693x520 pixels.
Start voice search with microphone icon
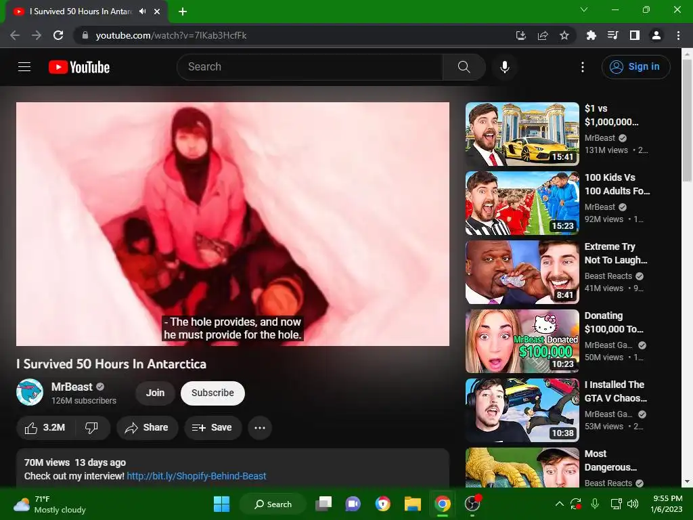[504, 67]
